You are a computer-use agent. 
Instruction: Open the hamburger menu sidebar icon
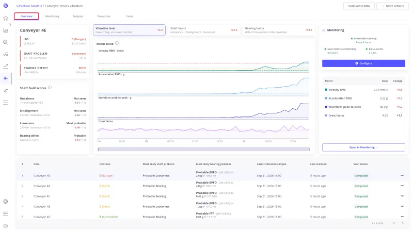[x=6, y=103]
